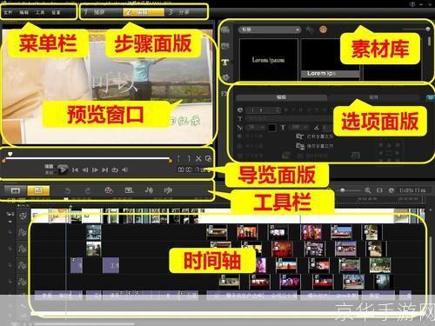This screenshot has width=435, height=326.
Task: Jump to start with the Home button
Action: [75, 170]
